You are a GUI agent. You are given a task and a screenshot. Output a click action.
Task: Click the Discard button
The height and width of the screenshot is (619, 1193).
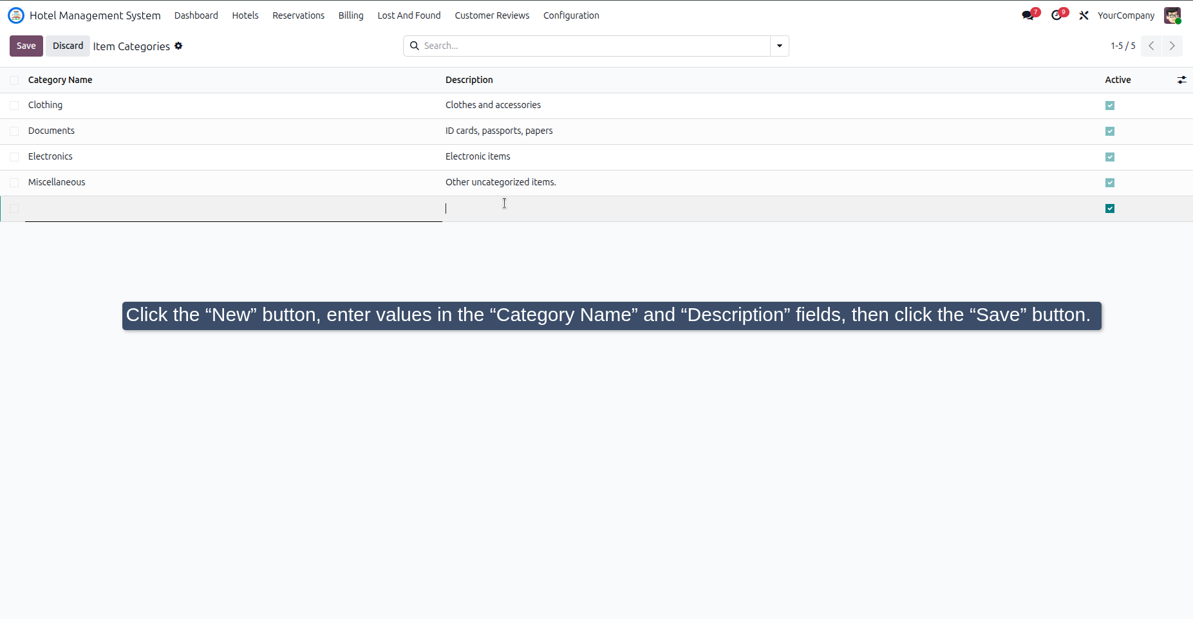68,46
